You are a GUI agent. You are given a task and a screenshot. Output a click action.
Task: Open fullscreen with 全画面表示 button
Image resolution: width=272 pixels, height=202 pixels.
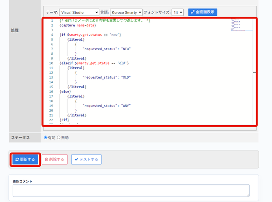point(203,12)
